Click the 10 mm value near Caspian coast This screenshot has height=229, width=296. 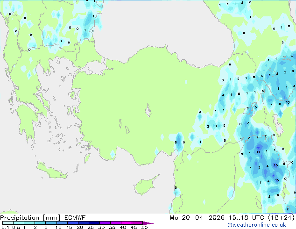pos(288,103)
